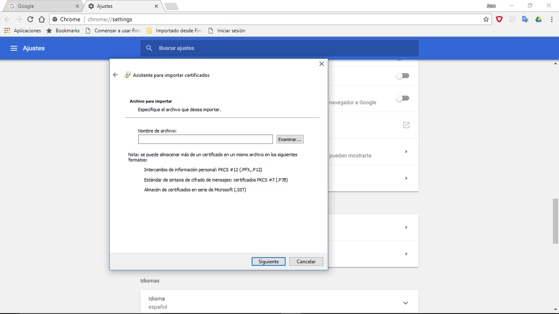Click Cancelar in the wizard
Image resolution: width=559 pixels, height=314 pixels.
point(306,262)
